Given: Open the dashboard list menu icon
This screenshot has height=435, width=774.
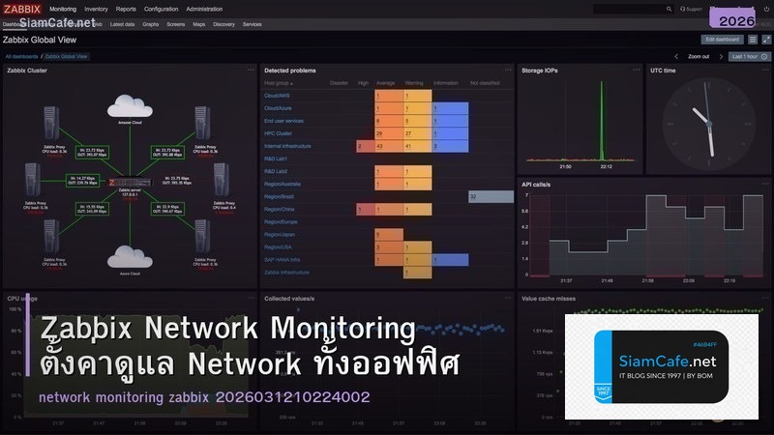Looking at the screenshot, I should (753, 40).
